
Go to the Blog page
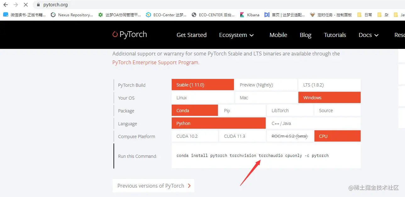click(x=305, y=35)
